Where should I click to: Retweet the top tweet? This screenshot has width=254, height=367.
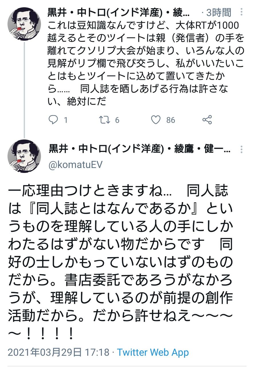click(104, 120)
